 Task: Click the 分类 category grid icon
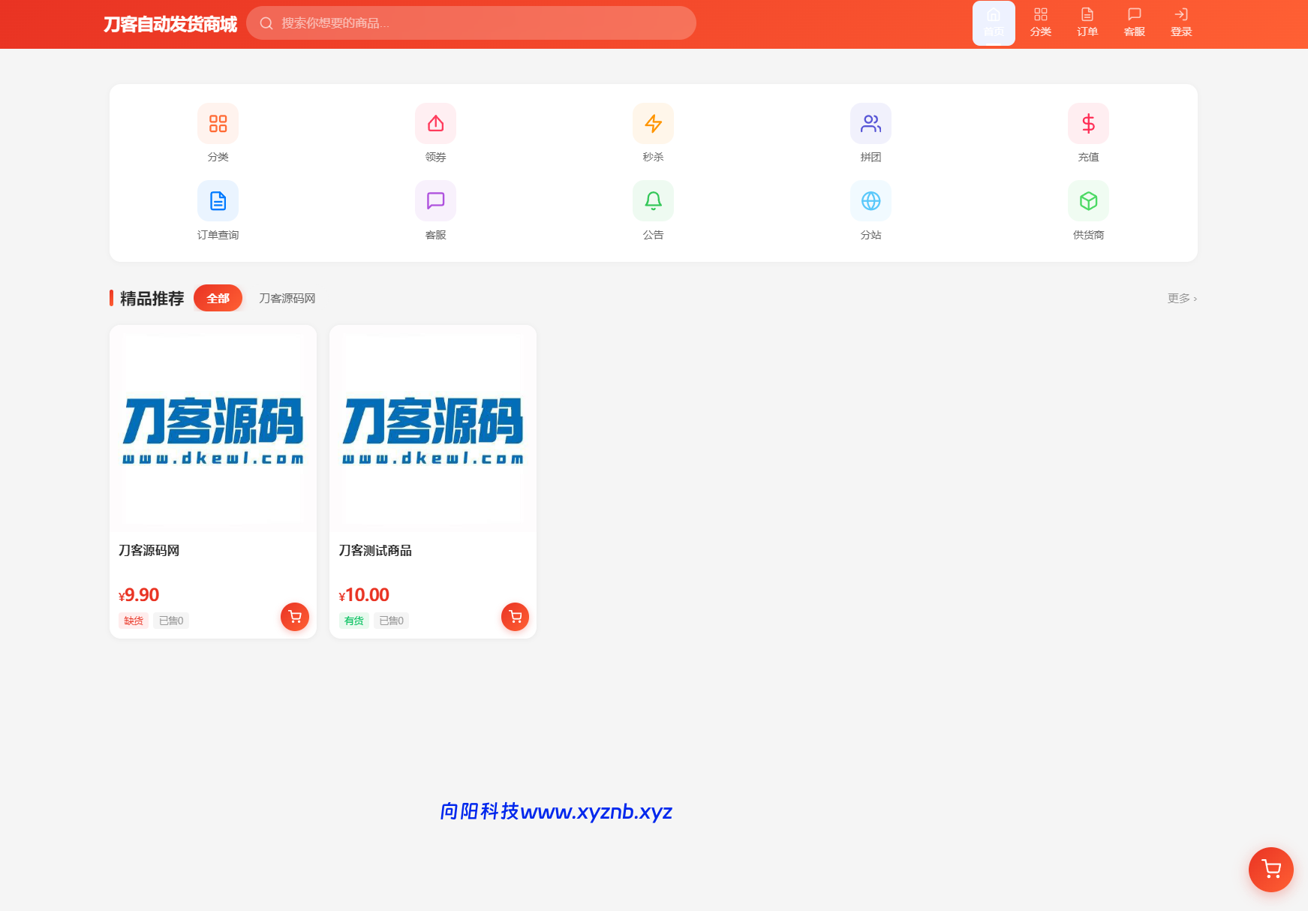tap(218, 123)
